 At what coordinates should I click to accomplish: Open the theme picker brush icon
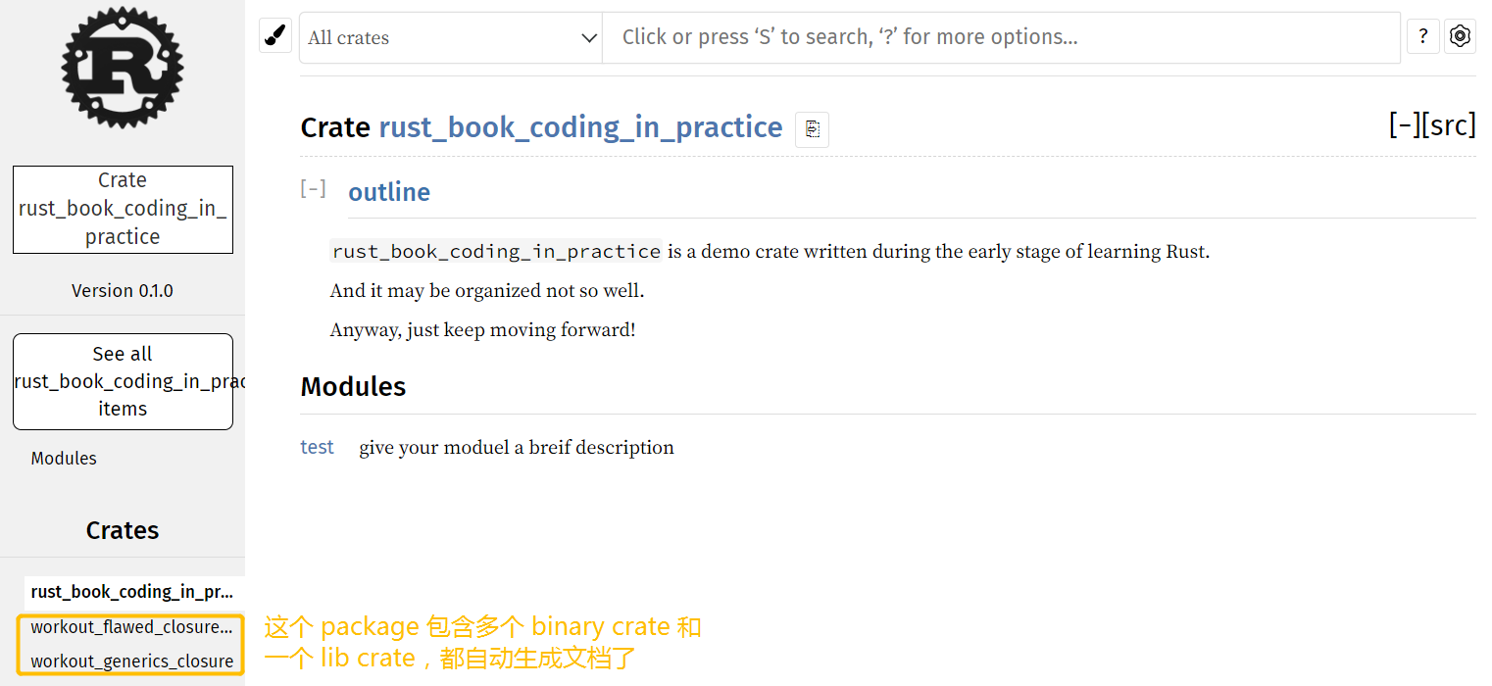click(x=275, y=36)
